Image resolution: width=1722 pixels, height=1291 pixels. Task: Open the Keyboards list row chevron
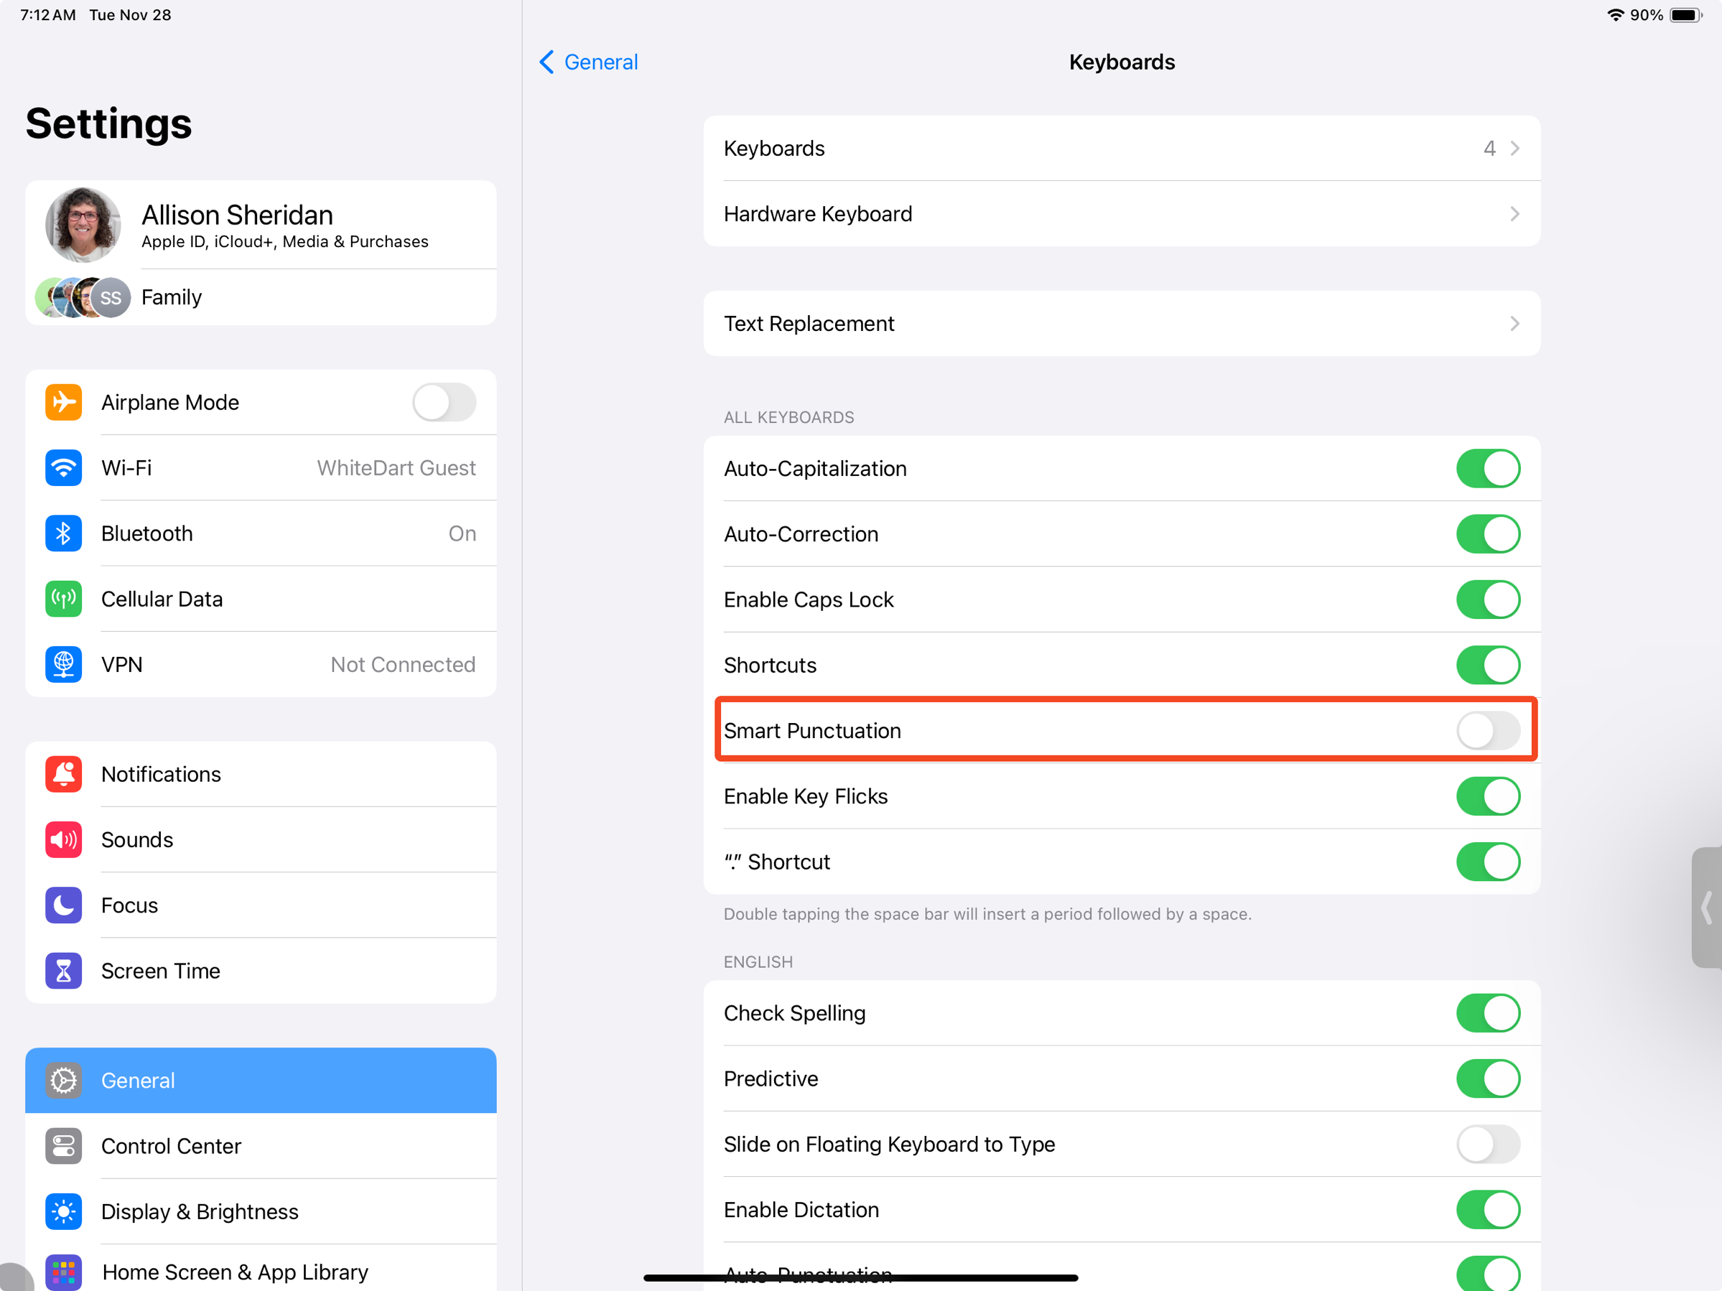(x=1513, y=148)
